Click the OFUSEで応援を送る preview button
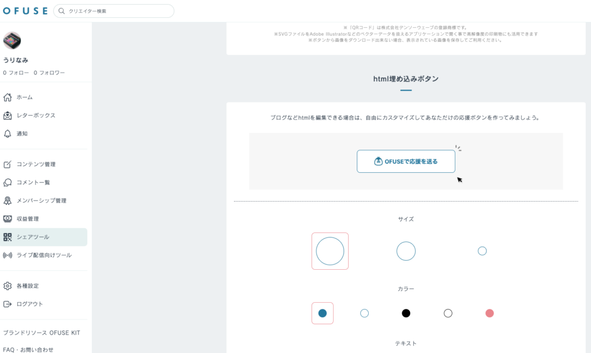The width and height of the screenshot is (591, 353). click(x=406, y=161)
